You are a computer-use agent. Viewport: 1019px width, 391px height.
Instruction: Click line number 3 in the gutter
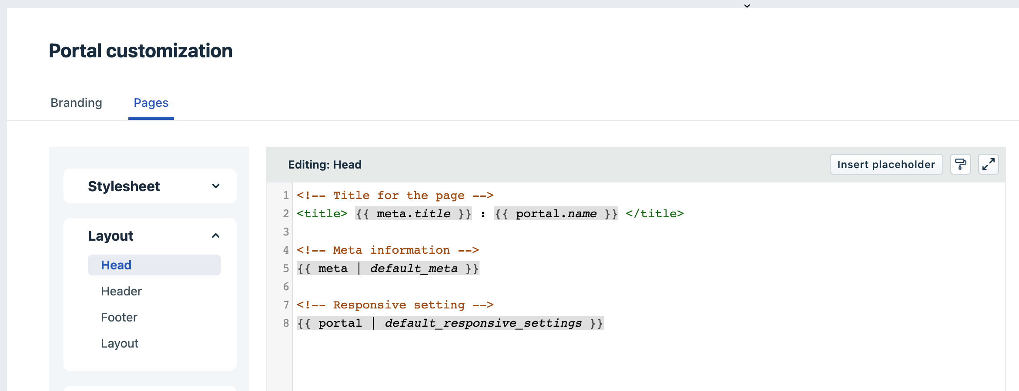286,232
